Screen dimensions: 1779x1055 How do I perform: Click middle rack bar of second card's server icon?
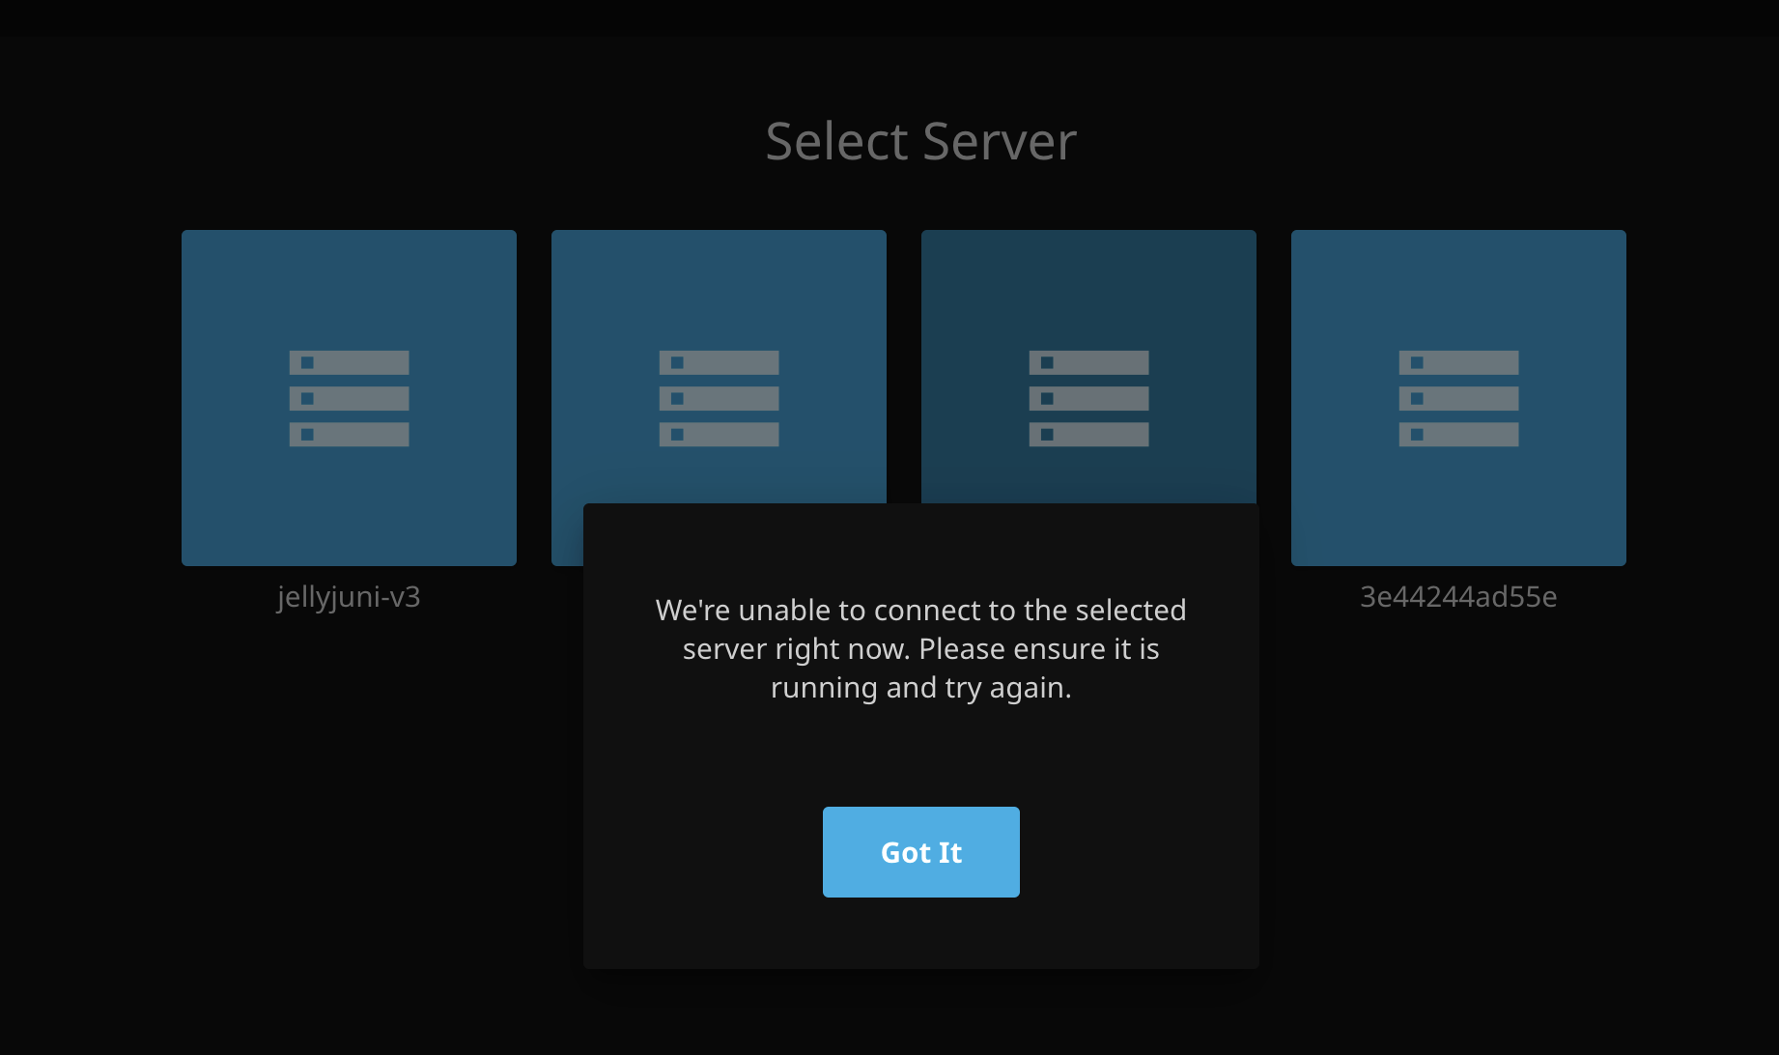pos(719,398)
